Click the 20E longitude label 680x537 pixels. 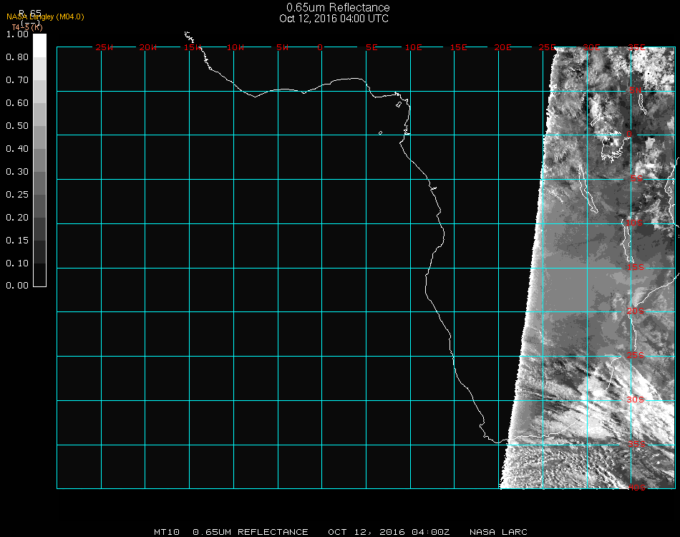click(x=502, y=48)
